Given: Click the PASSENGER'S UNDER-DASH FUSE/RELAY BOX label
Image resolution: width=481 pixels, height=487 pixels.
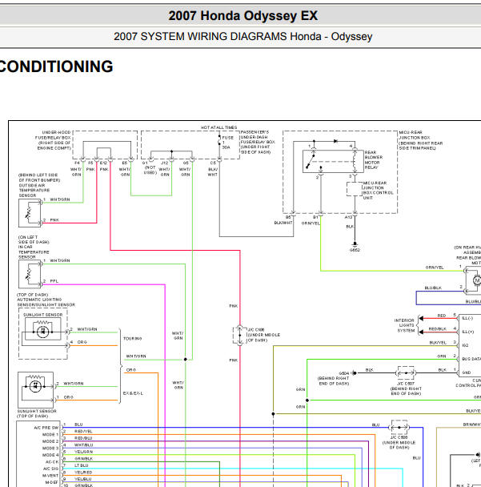Looking at the screenshot, I should (x=256, y=142).
